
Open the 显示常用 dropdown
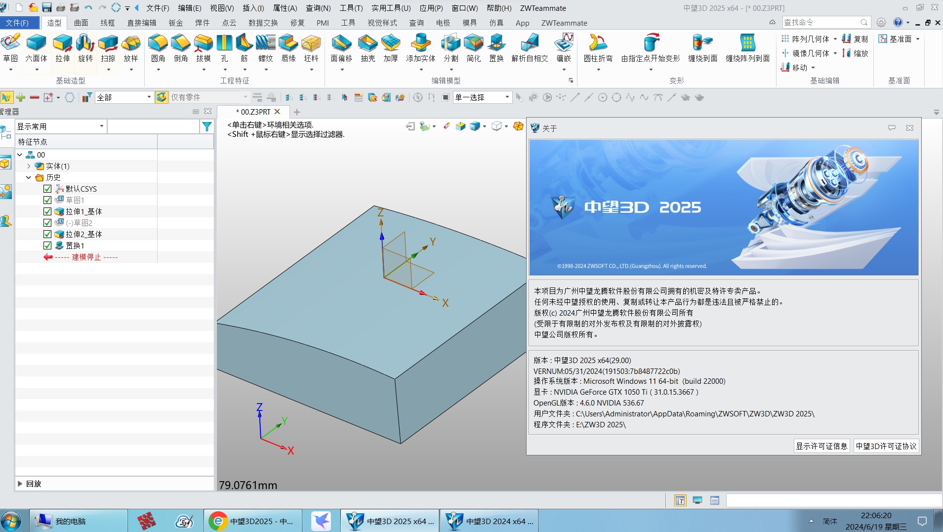click(x=60, y=126)
